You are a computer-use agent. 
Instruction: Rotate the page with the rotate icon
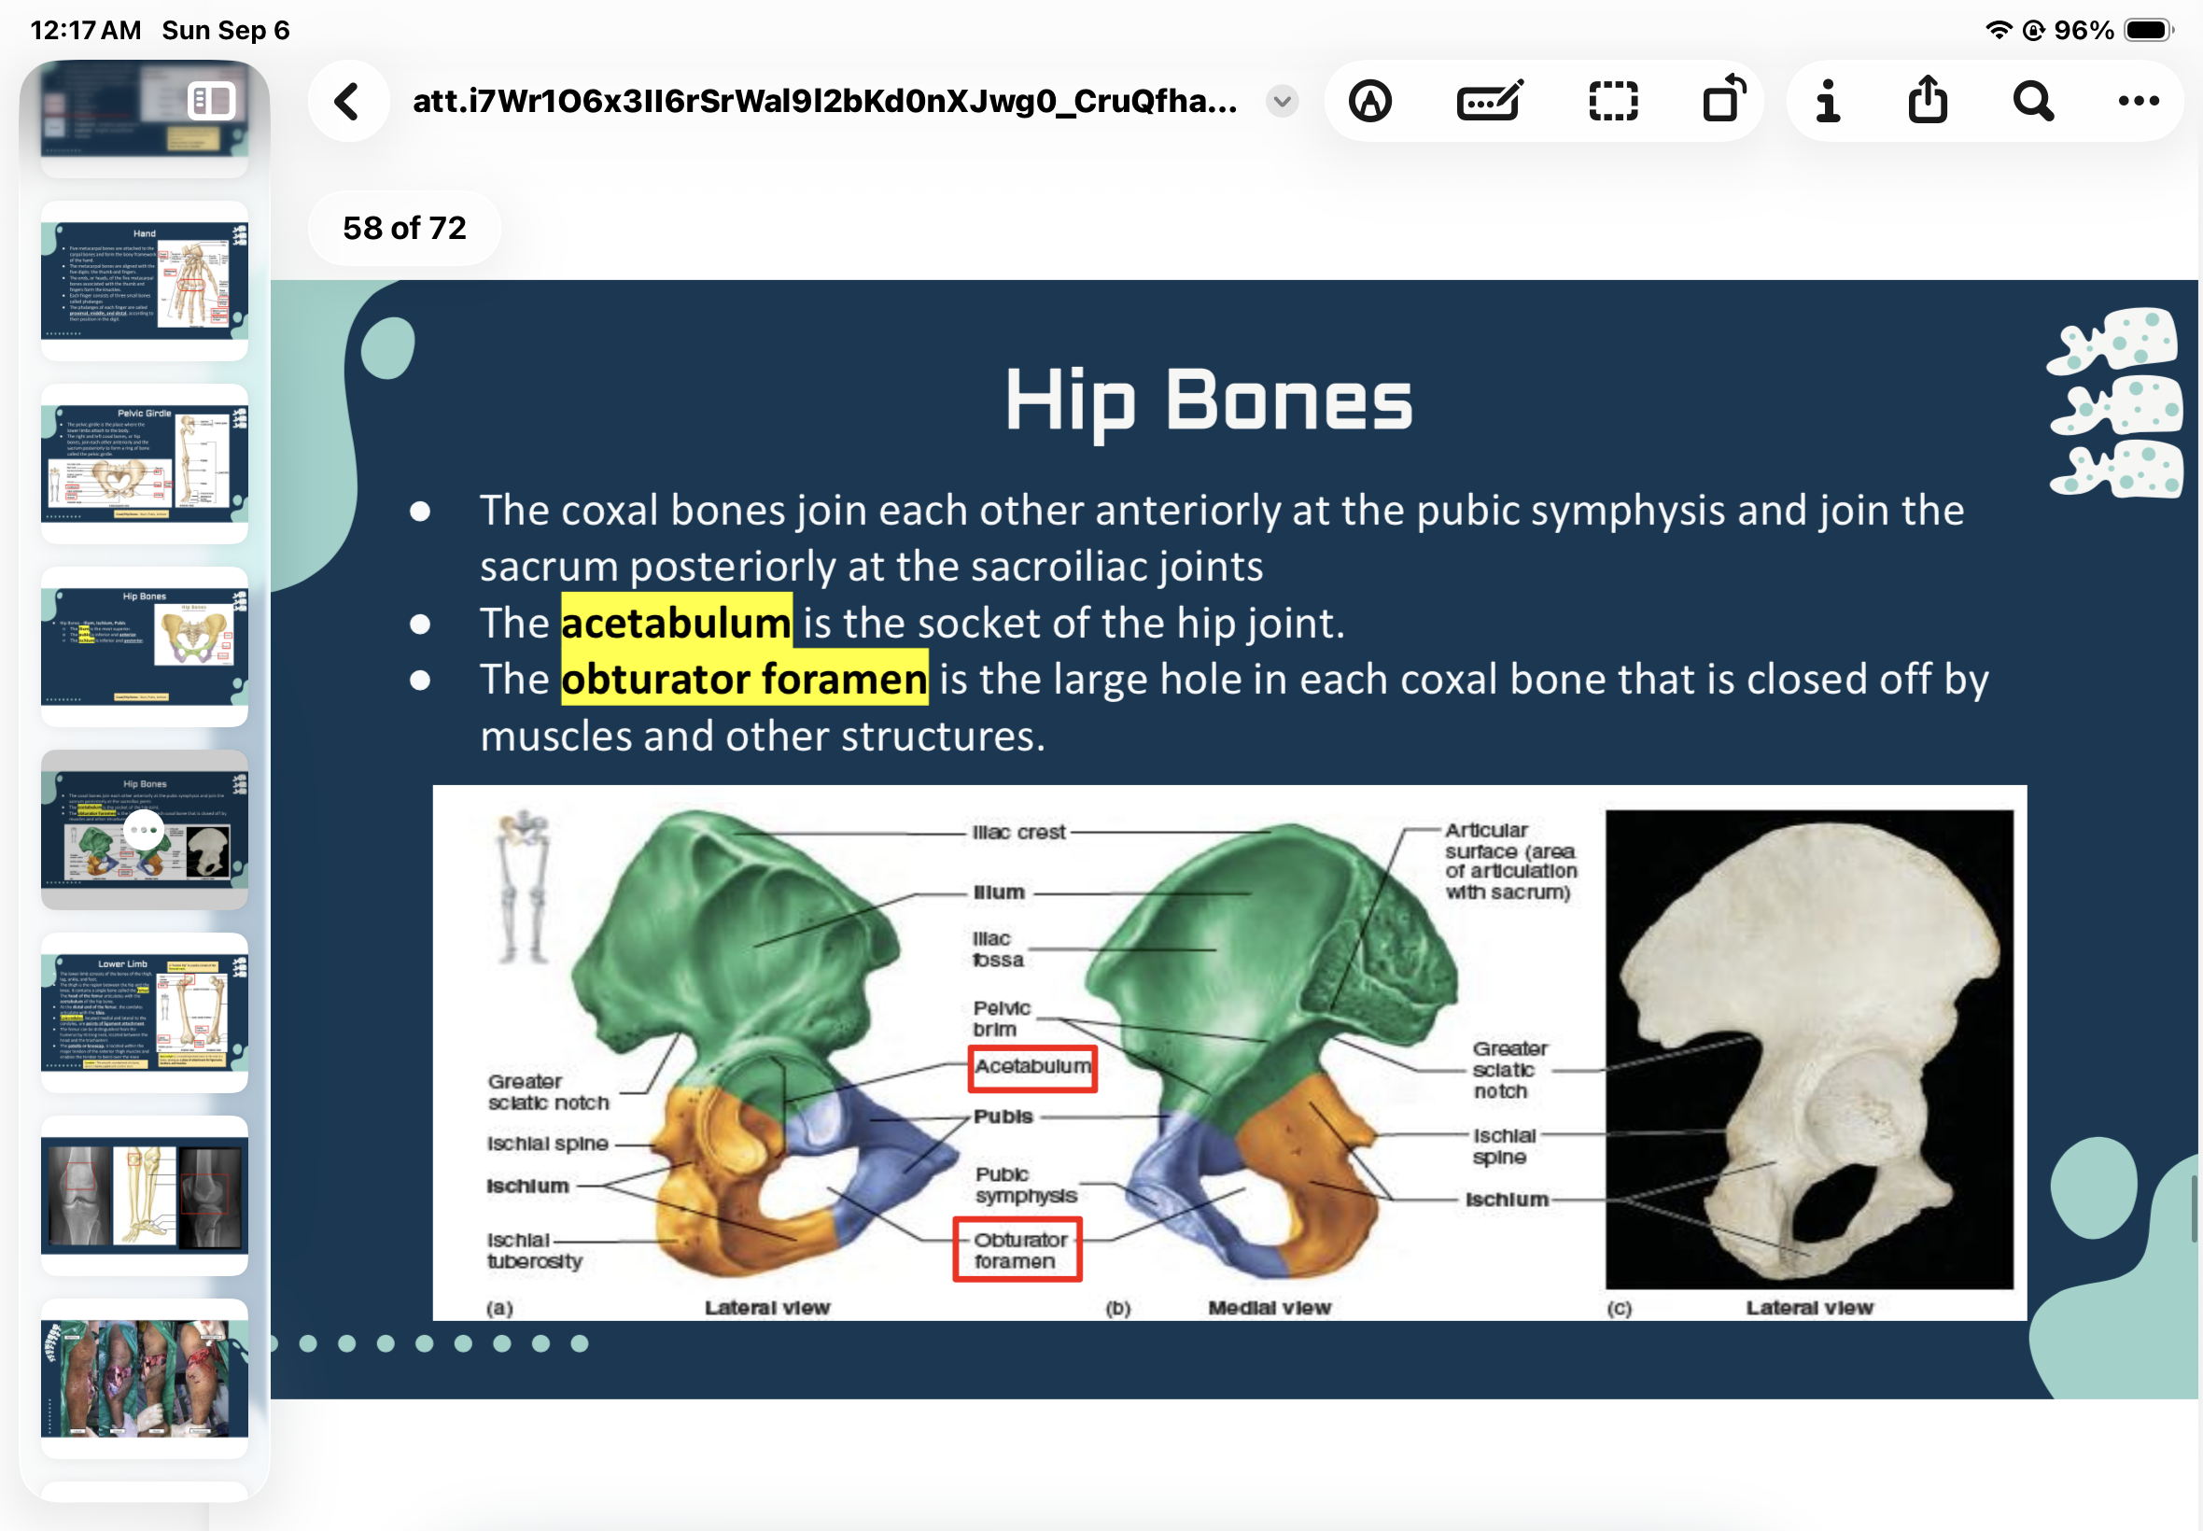[1723, 98]
